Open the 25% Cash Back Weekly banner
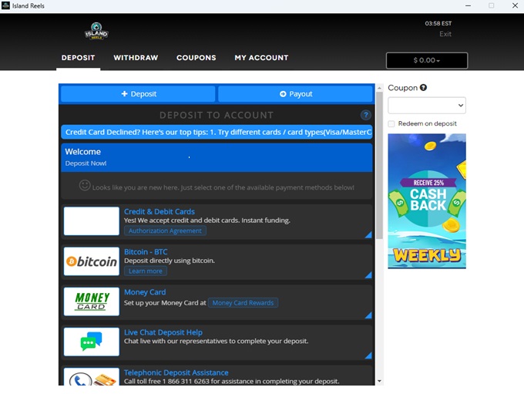The image size is (524, 394). [426, 200]
